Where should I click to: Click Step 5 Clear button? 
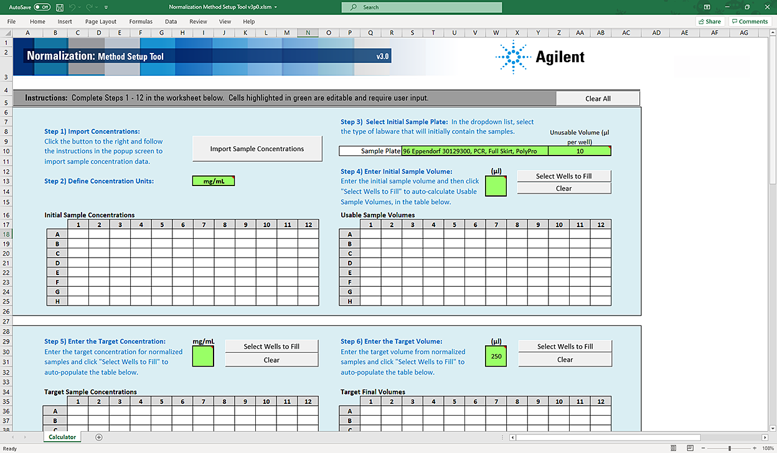(271, 360)
